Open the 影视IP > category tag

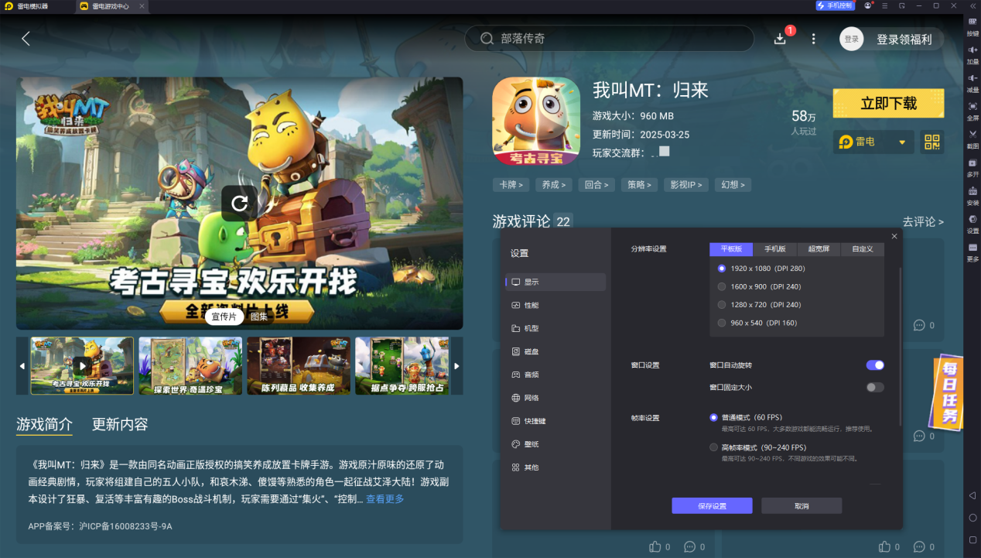[x=685, y=185]
